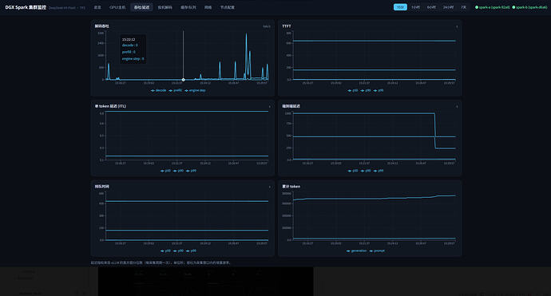The width and height of the screenshot is (551, 296).
Task: Click the hover marker on the throughput chart
Action: pyautogui.click(x=183, y=80)
